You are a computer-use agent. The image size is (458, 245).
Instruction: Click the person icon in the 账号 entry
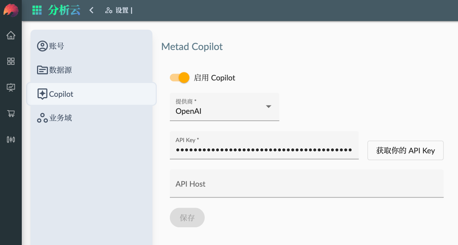(x=42, y=46)
